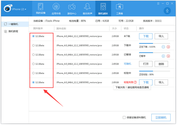The height and width of the screenshot is (125, 177).
Task: Cancel the download in the 下载中 row
Action: (x=168, y=47)
